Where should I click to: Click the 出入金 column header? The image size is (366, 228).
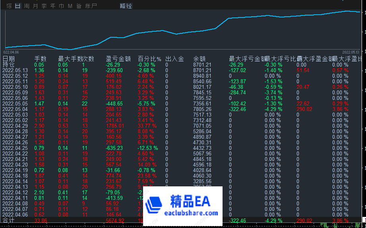point(174,59)
